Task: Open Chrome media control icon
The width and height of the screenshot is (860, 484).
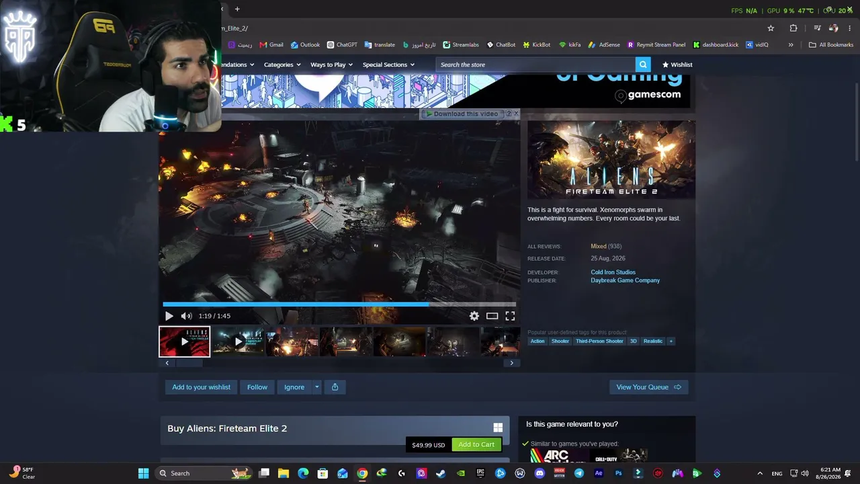Action: 817,28
